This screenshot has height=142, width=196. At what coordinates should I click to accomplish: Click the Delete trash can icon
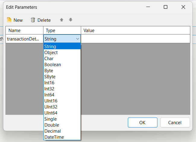33,20
